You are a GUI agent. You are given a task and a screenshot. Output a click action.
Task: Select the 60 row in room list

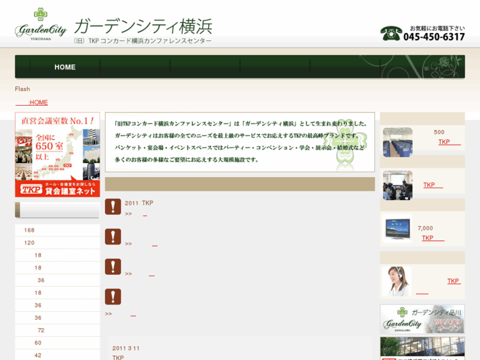click(57, 343)
